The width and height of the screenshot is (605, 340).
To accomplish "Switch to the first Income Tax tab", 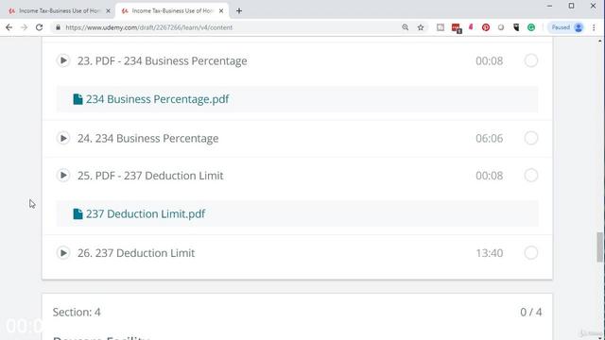I will (x=58, y=10).
